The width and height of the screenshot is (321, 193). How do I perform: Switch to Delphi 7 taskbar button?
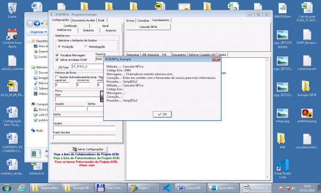tap(143, 188)
